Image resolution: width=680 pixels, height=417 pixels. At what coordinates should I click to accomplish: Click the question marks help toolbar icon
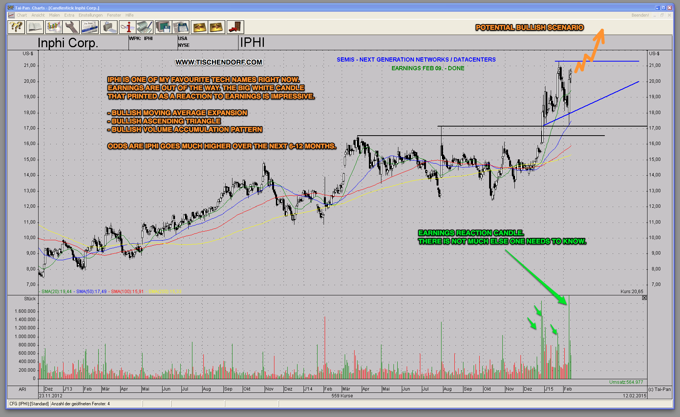(x=16, y=27)
